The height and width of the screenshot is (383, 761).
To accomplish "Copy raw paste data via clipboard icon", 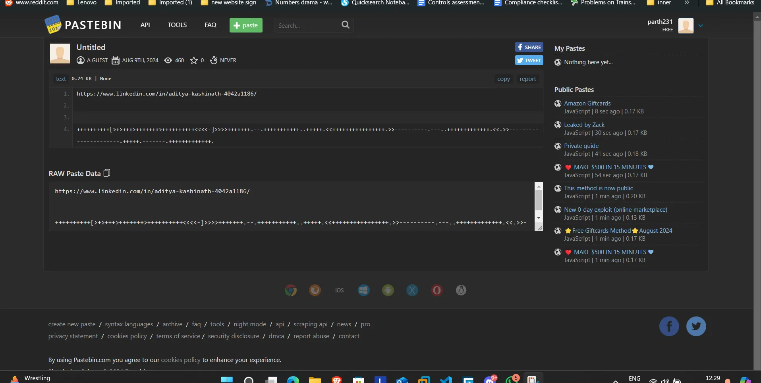I will tap(107, 173).
